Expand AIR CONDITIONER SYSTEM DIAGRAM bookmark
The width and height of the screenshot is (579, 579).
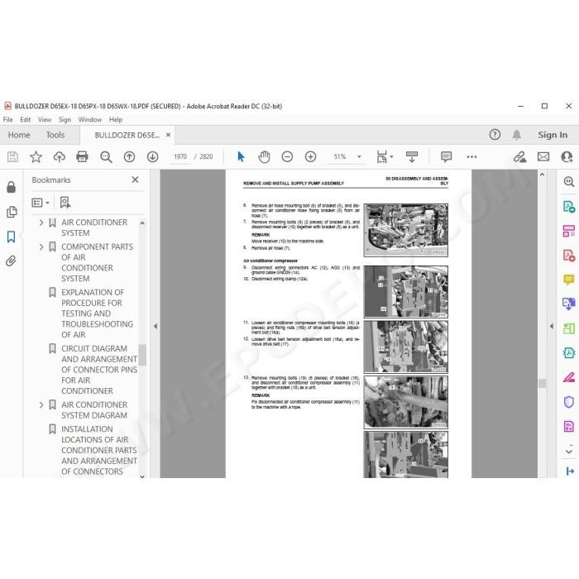(41, 405)
